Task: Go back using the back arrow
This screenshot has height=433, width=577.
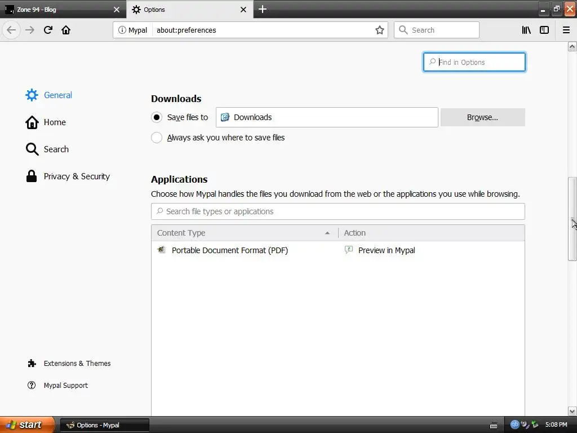Action: click(11, 30)
